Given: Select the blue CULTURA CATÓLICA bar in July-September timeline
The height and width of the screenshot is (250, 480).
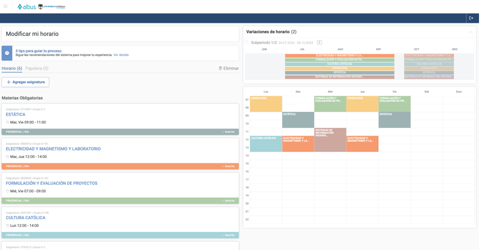Looking at the screenshot, I should tap(339, 64).
